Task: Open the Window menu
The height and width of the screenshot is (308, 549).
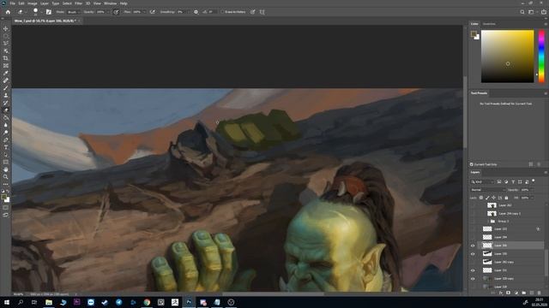Action: coord(110,3)
